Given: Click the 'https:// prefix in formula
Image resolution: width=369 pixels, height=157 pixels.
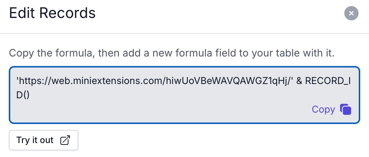Looking at the screenshot, I should click(33, 81).
